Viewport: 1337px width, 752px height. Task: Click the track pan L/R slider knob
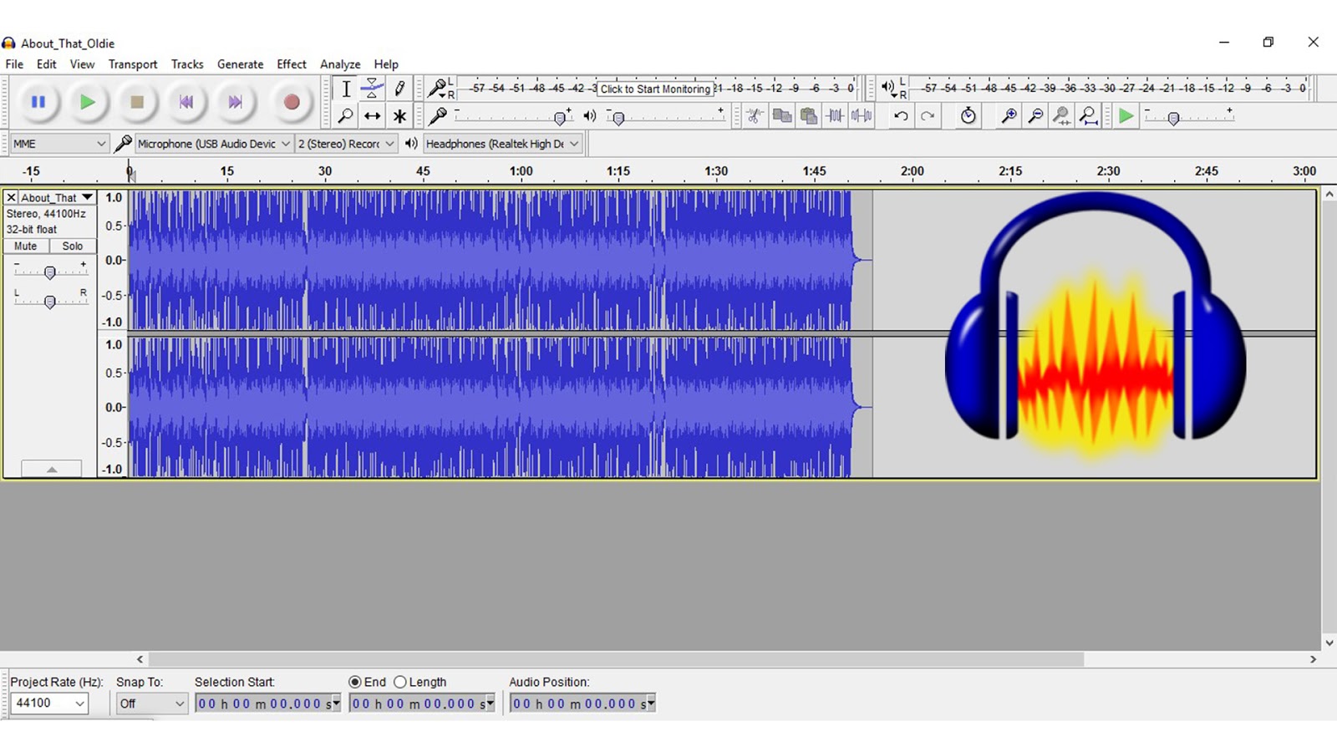(x=50, y=302)
